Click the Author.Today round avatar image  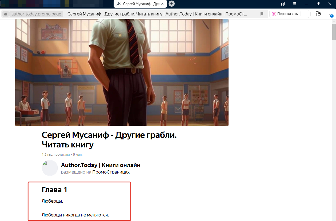[50, 168]
